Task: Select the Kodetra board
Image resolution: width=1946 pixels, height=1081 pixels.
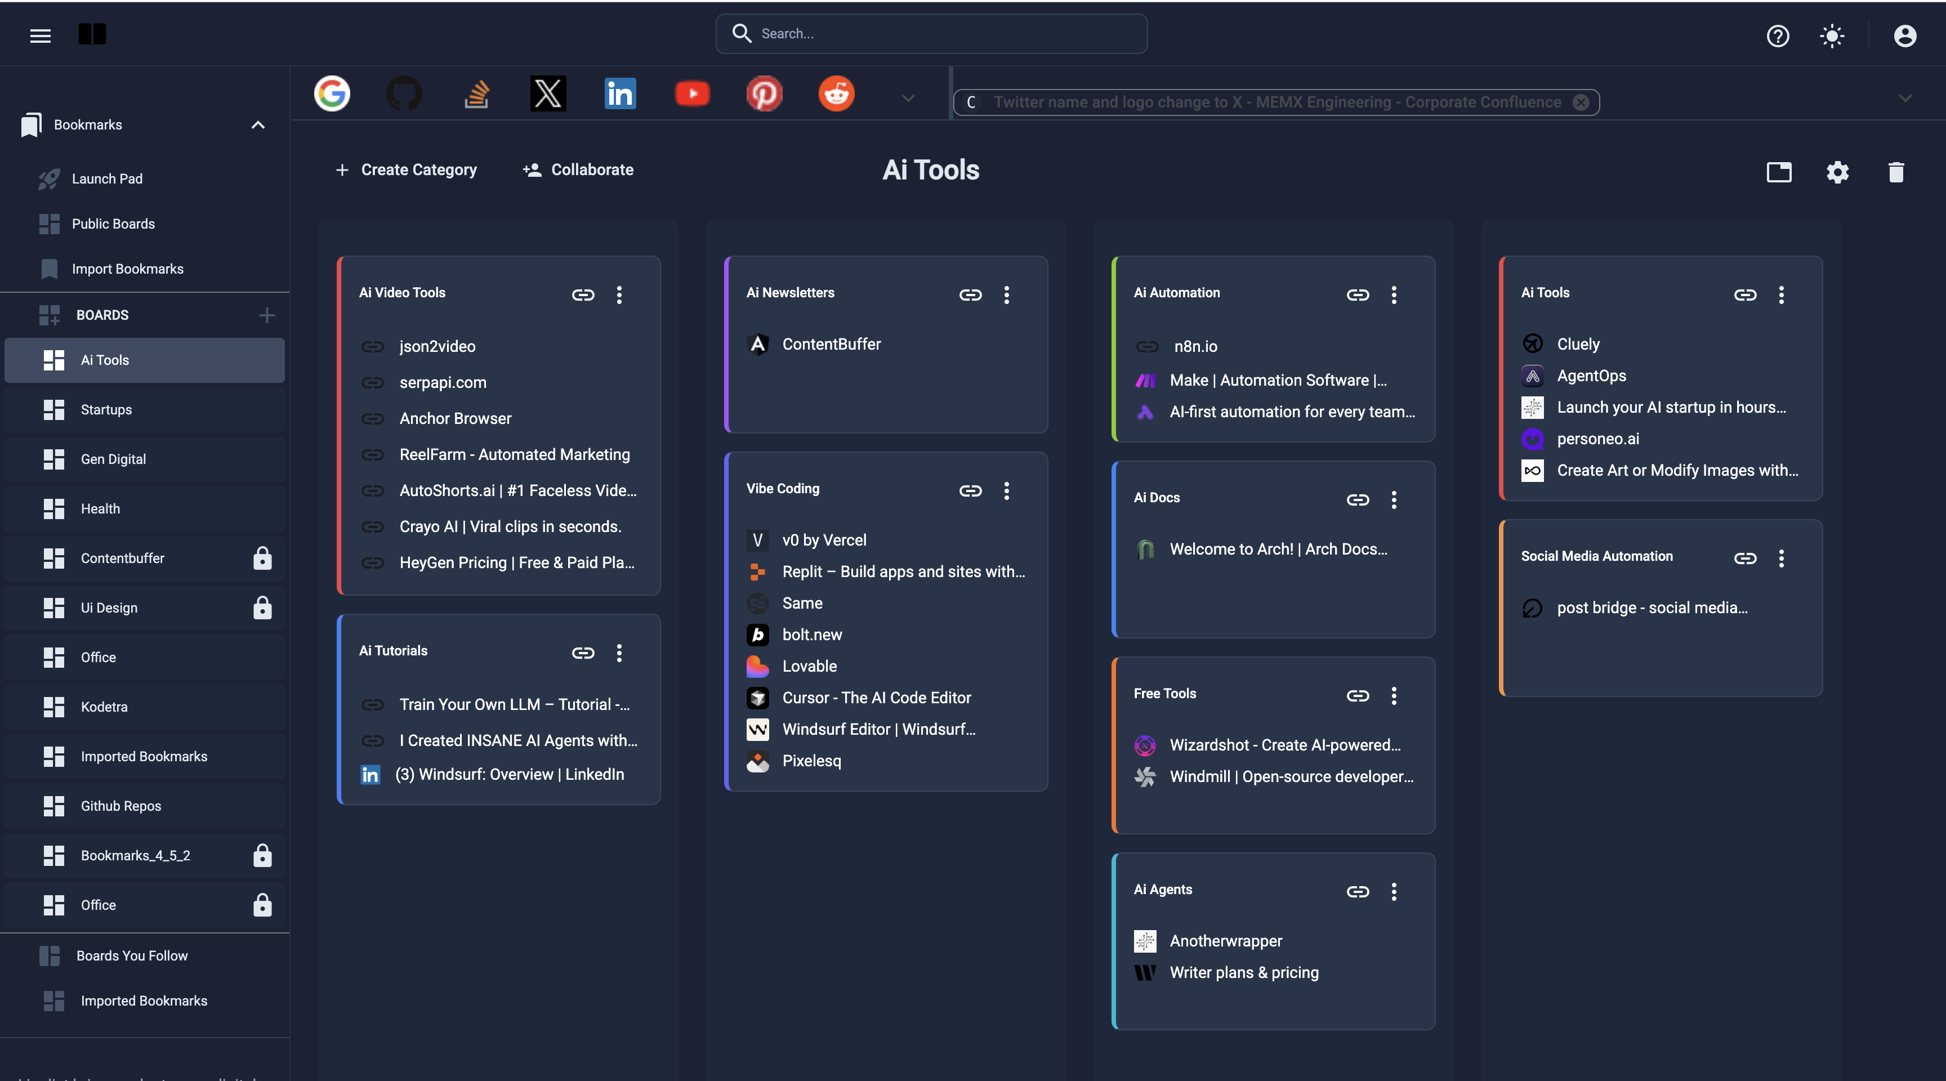Action: click(145, 707)
